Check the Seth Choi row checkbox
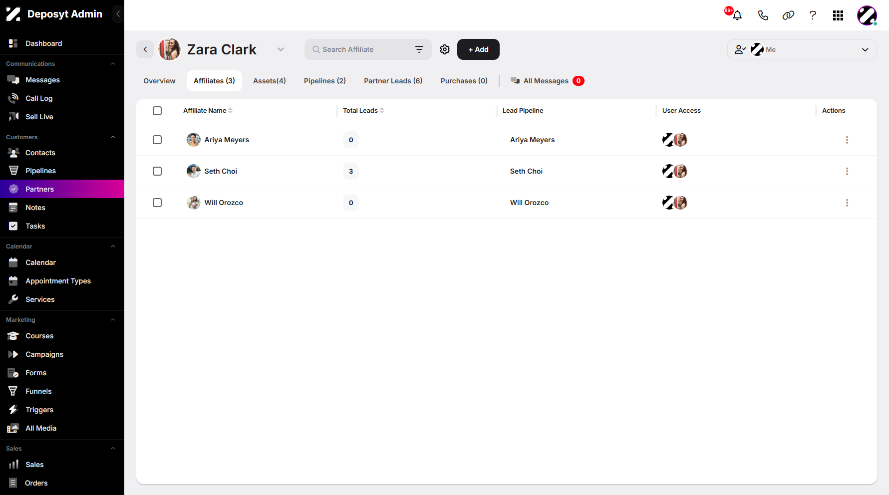Viewport: 889px width, 495px height. coord(157,171)
